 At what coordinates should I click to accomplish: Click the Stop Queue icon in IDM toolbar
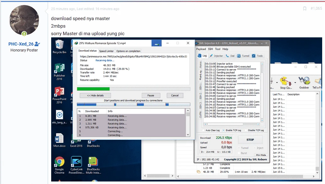pyautogui.click(x=286, y=83)
